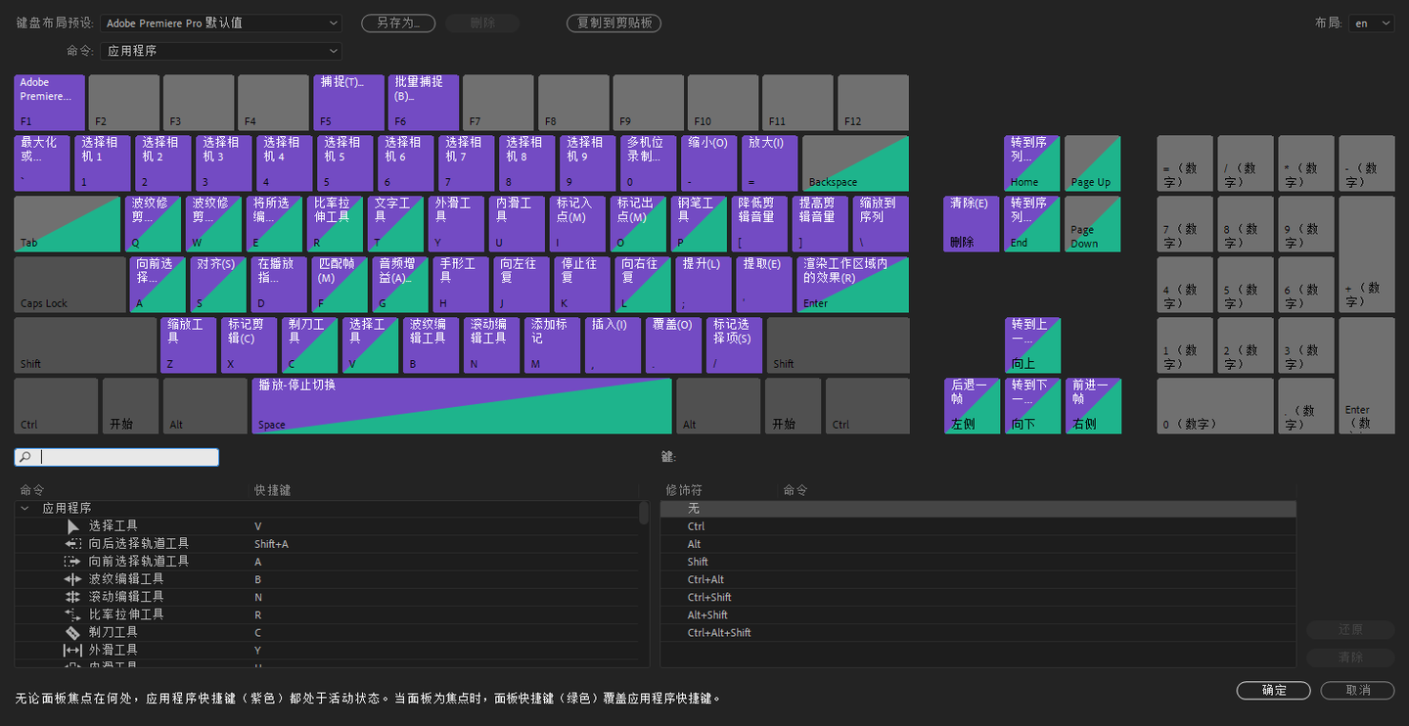Click the 删除 button next to 另存为

click(482, 23)
